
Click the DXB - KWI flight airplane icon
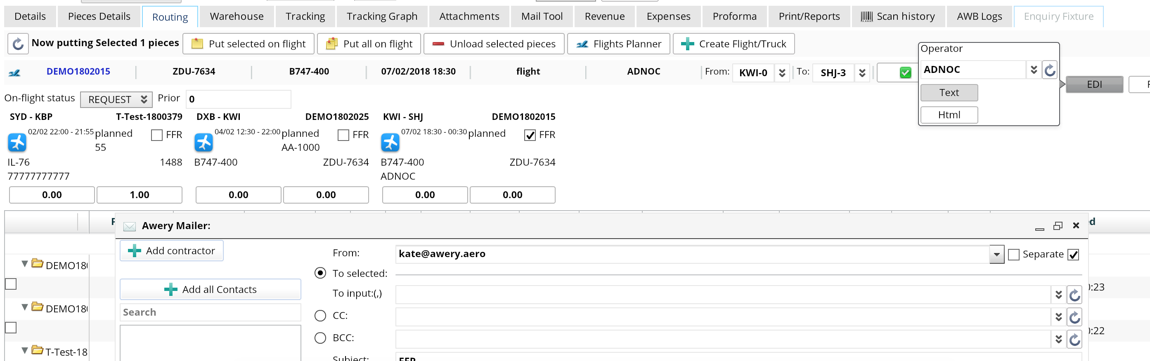coord(203,143)
